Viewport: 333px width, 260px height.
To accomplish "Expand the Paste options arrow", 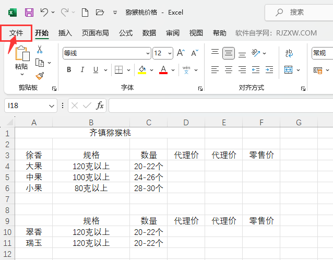I will pos(22,74).
